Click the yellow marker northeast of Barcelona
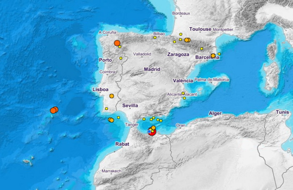293x190 pixels. coord(219,54)
